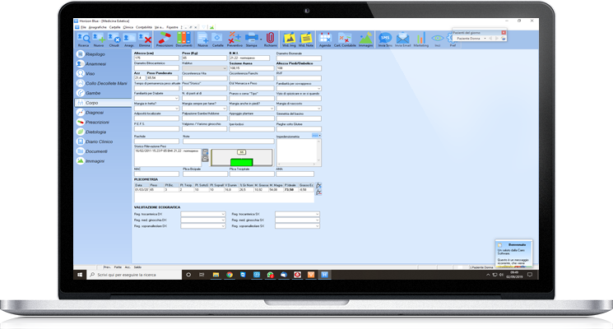613x329 pixels.
Task: Open the Agenda calendar
Action: (325, 39)
